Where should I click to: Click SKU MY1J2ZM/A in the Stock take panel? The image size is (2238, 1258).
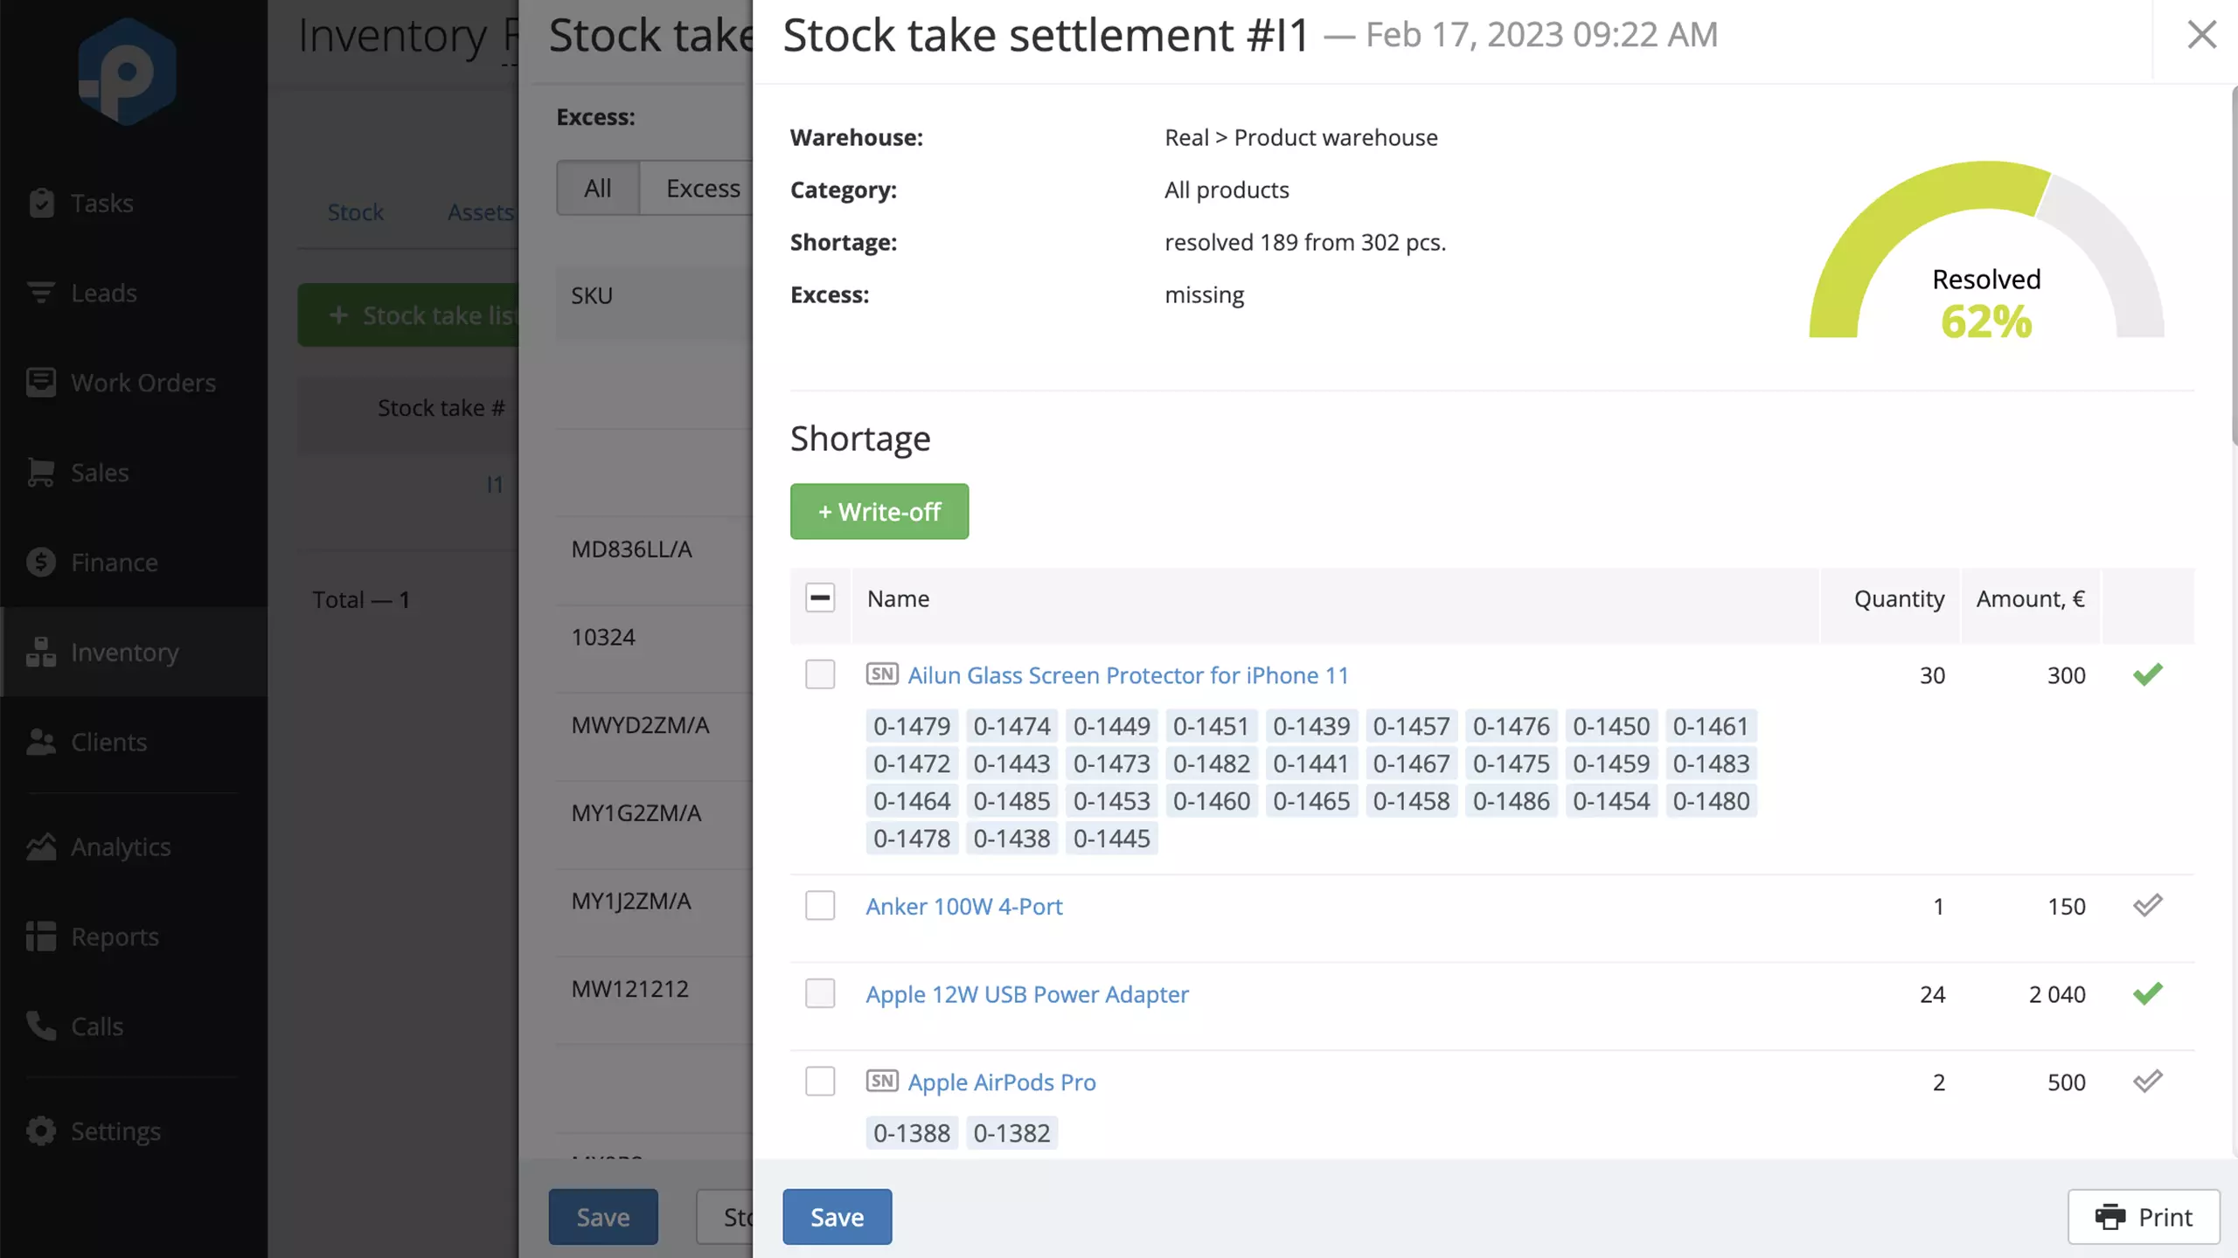coord(631,901)
